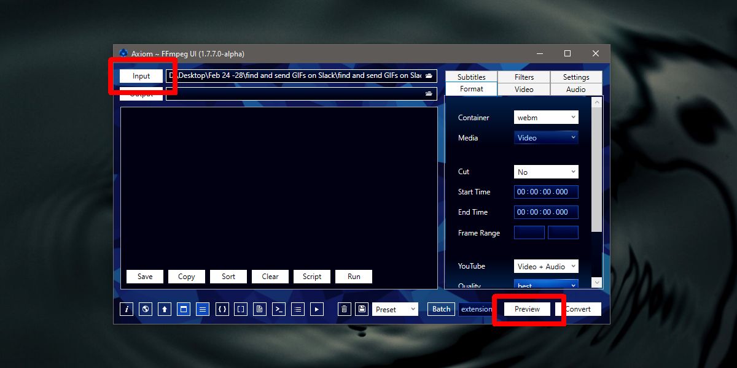This screenshot has width=737, height=368.
Task: Open the info dialog icon
Action: point(127,309)
